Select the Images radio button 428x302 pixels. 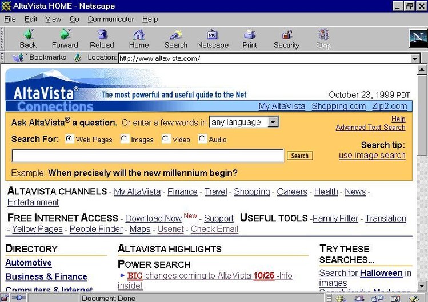tap(125, 138)
